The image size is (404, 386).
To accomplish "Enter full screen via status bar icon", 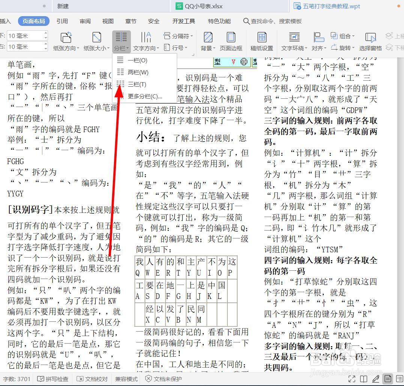I will 352,379.
